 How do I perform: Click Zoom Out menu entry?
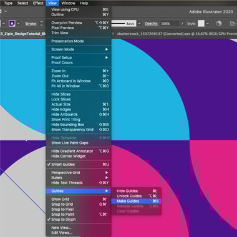pyautogui.click(x=79, y=76)
